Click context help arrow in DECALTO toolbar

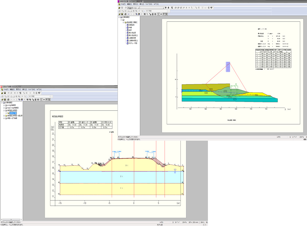click(39, 93)
